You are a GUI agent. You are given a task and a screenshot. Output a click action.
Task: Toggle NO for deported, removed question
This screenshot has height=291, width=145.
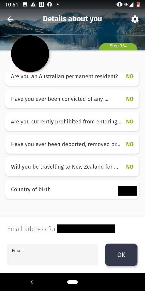point(130,144)
